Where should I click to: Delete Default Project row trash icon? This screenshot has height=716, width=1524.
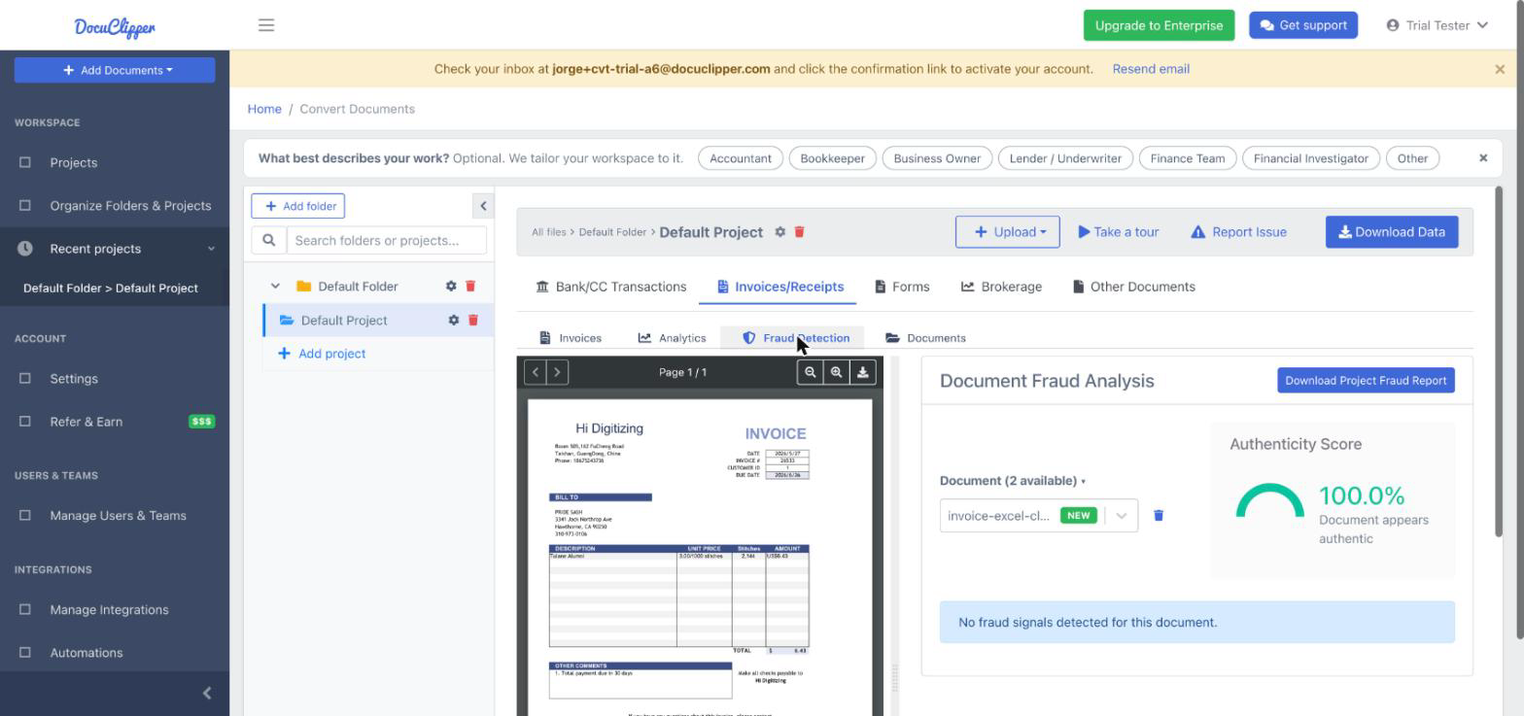(473, 321)
